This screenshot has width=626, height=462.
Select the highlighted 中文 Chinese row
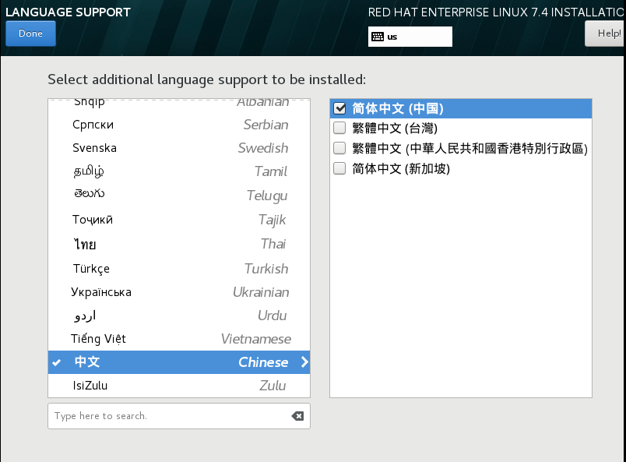coord(179,362)
